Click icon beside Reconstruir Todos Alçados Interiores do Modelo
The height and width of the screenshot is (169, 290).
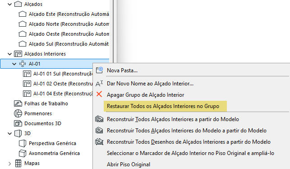[99, 130]
